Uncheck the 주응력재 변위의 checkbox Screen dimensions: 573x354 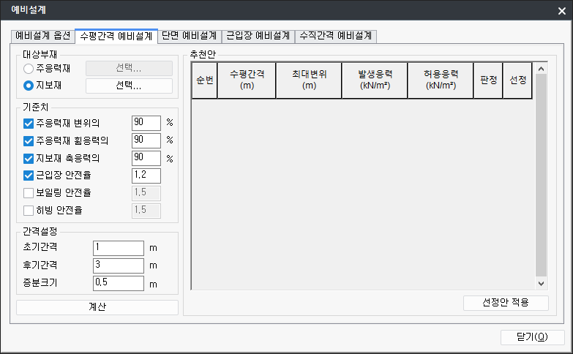[29, 123]
